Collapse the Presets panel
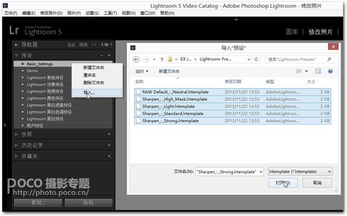Image resolution: width=347 pixels, height=216 pixels. 17,55
